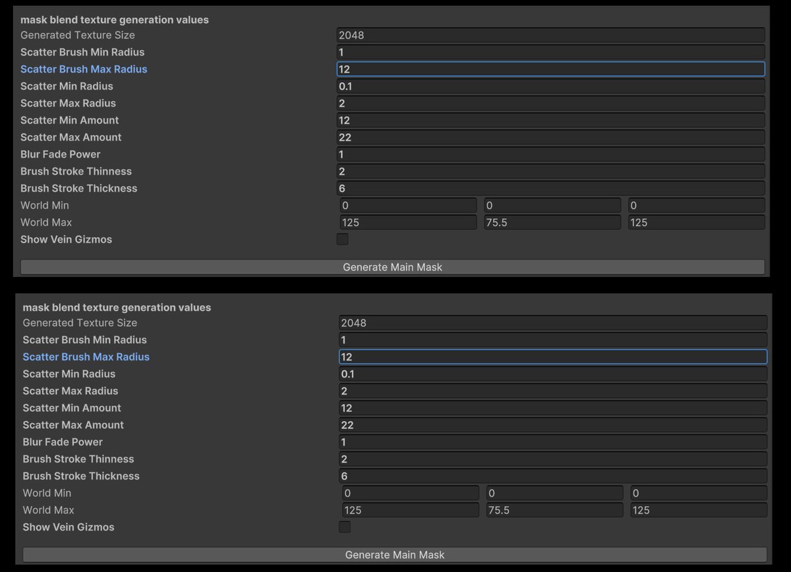This screenshot has width=791, height=572.
Task: Click Generate Main Mask in bottom panel
Action: (x=395, y=555)
